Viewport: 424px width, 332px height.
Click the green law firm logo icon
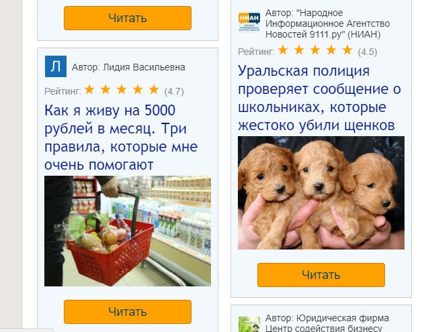point(249,324)
